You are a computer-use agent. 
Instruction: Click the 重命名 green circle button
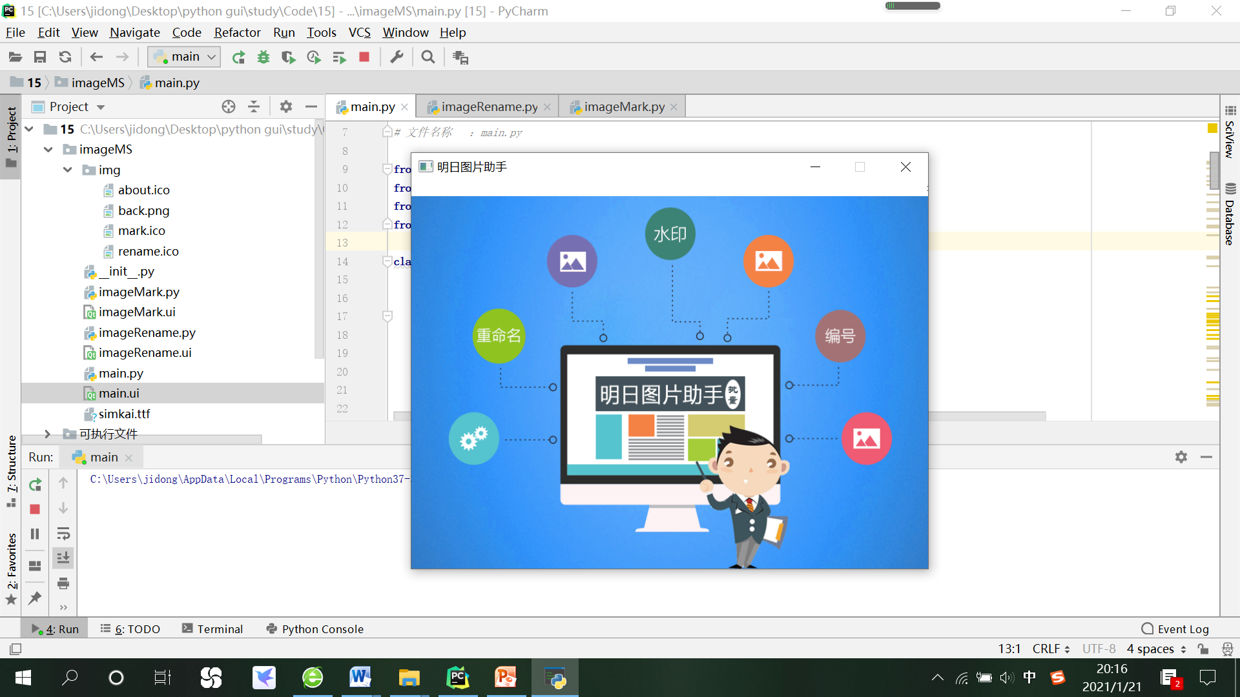pos(499,336)
